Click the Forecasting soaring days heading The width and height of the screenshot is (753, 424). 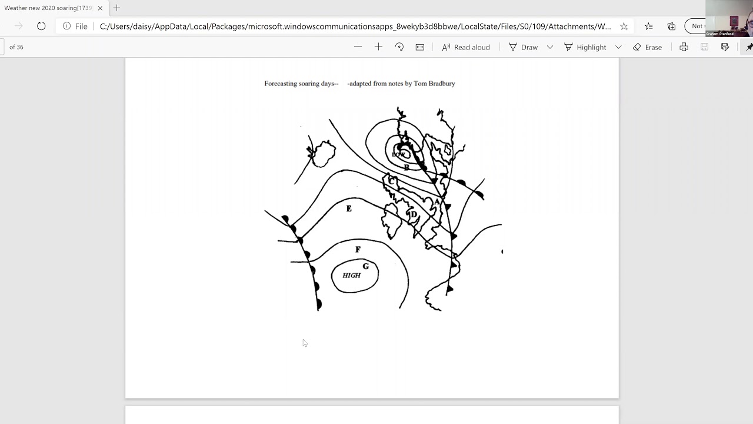coord(359,84)
